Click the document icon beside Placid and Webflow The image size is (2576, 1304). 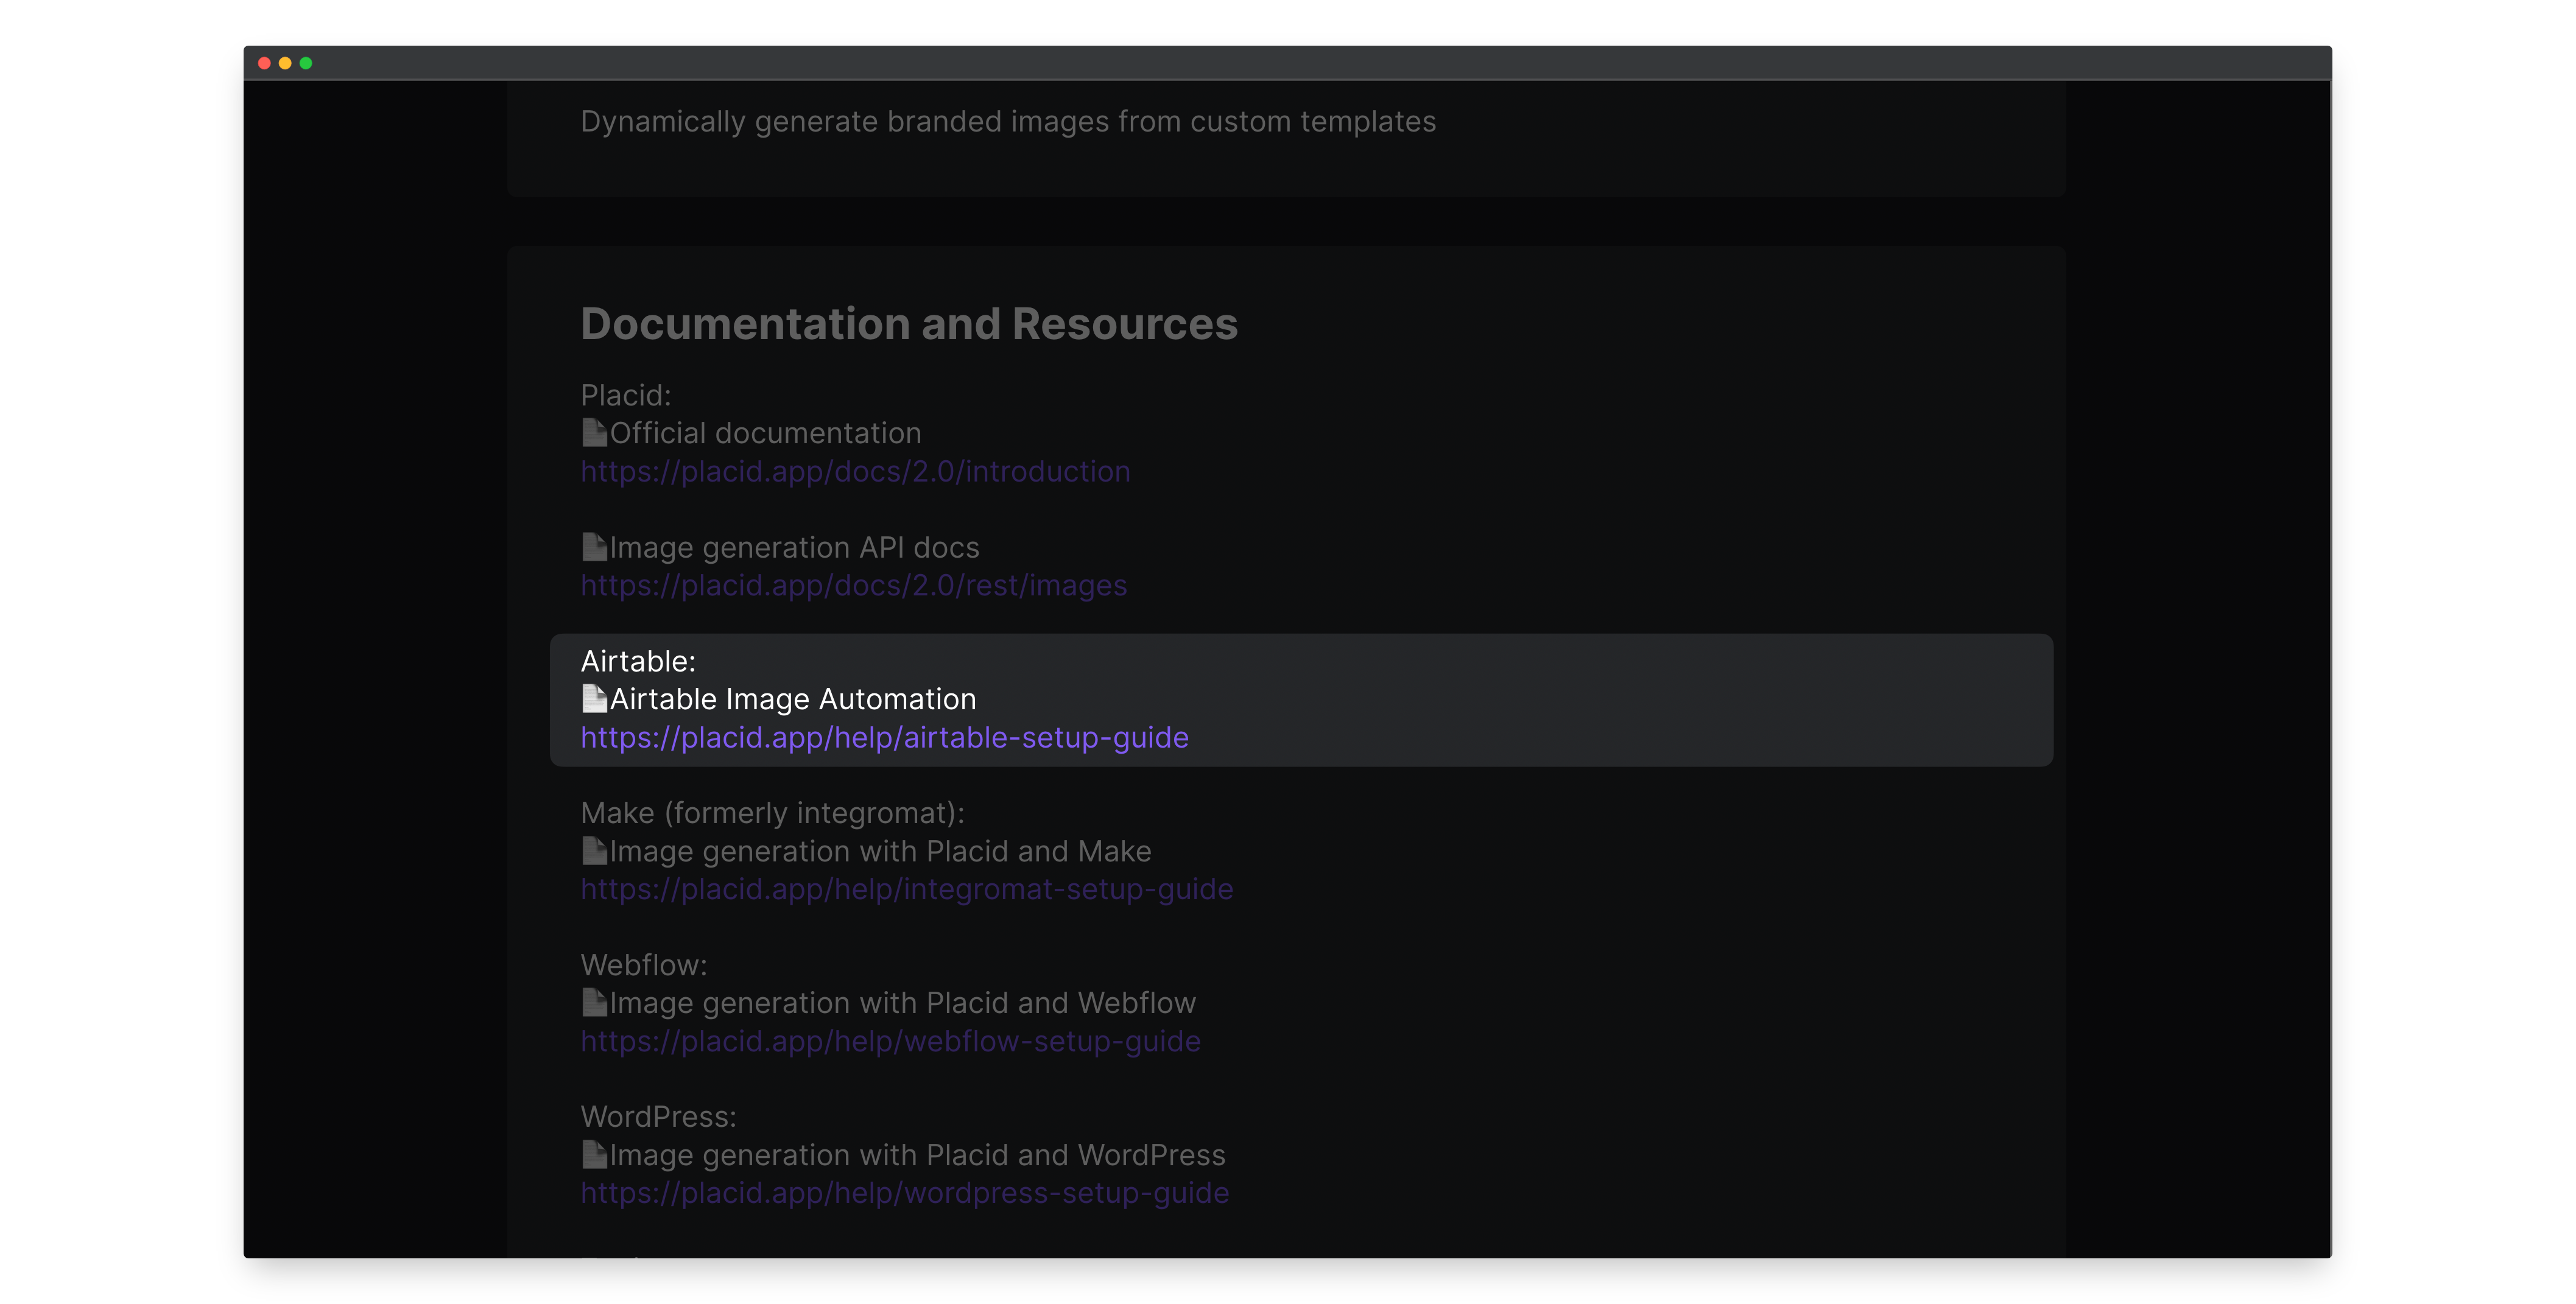pos(594,1002)
